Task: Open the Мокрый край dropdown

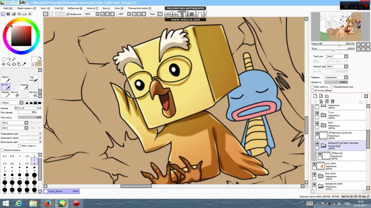Action: (x=346, y=66)
